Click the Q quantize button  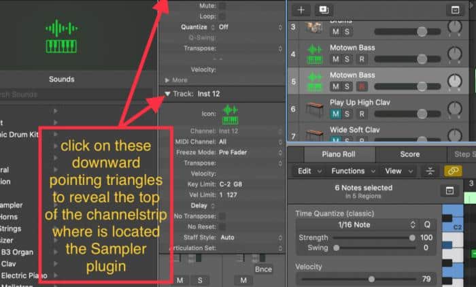click(x=427, y=224)
